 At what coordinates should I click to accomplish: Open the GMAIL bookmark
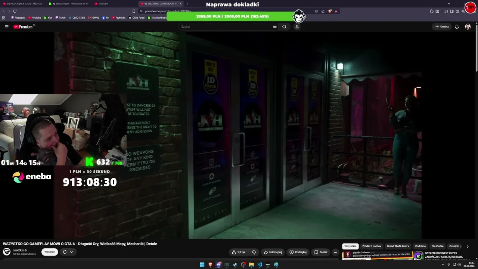[x=94, y=18]
